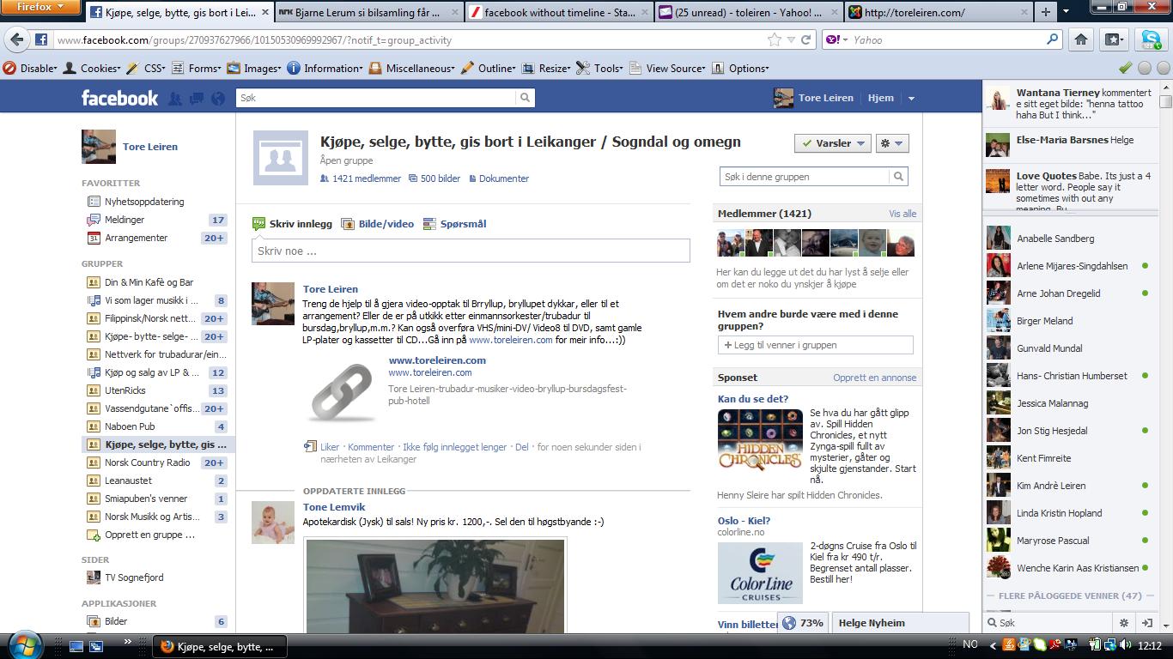Screen dimensions: 1173x659
Task: Open friend requests icon in Facebook header
Action: [x=175, y=99]
